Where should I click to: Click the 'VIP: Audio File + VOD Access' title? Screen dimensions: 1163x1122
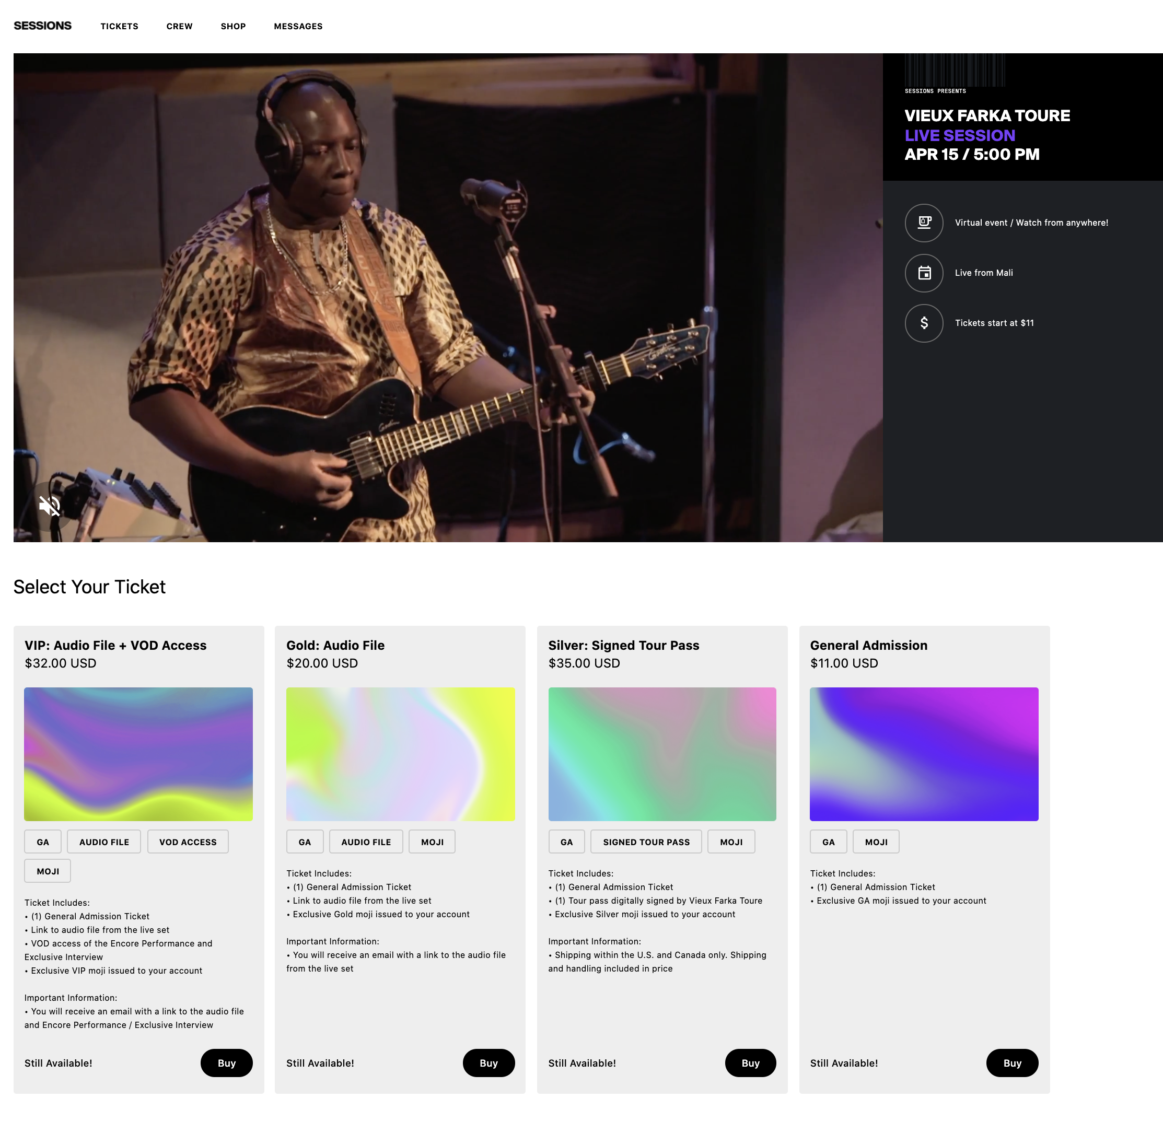point(115,645)
